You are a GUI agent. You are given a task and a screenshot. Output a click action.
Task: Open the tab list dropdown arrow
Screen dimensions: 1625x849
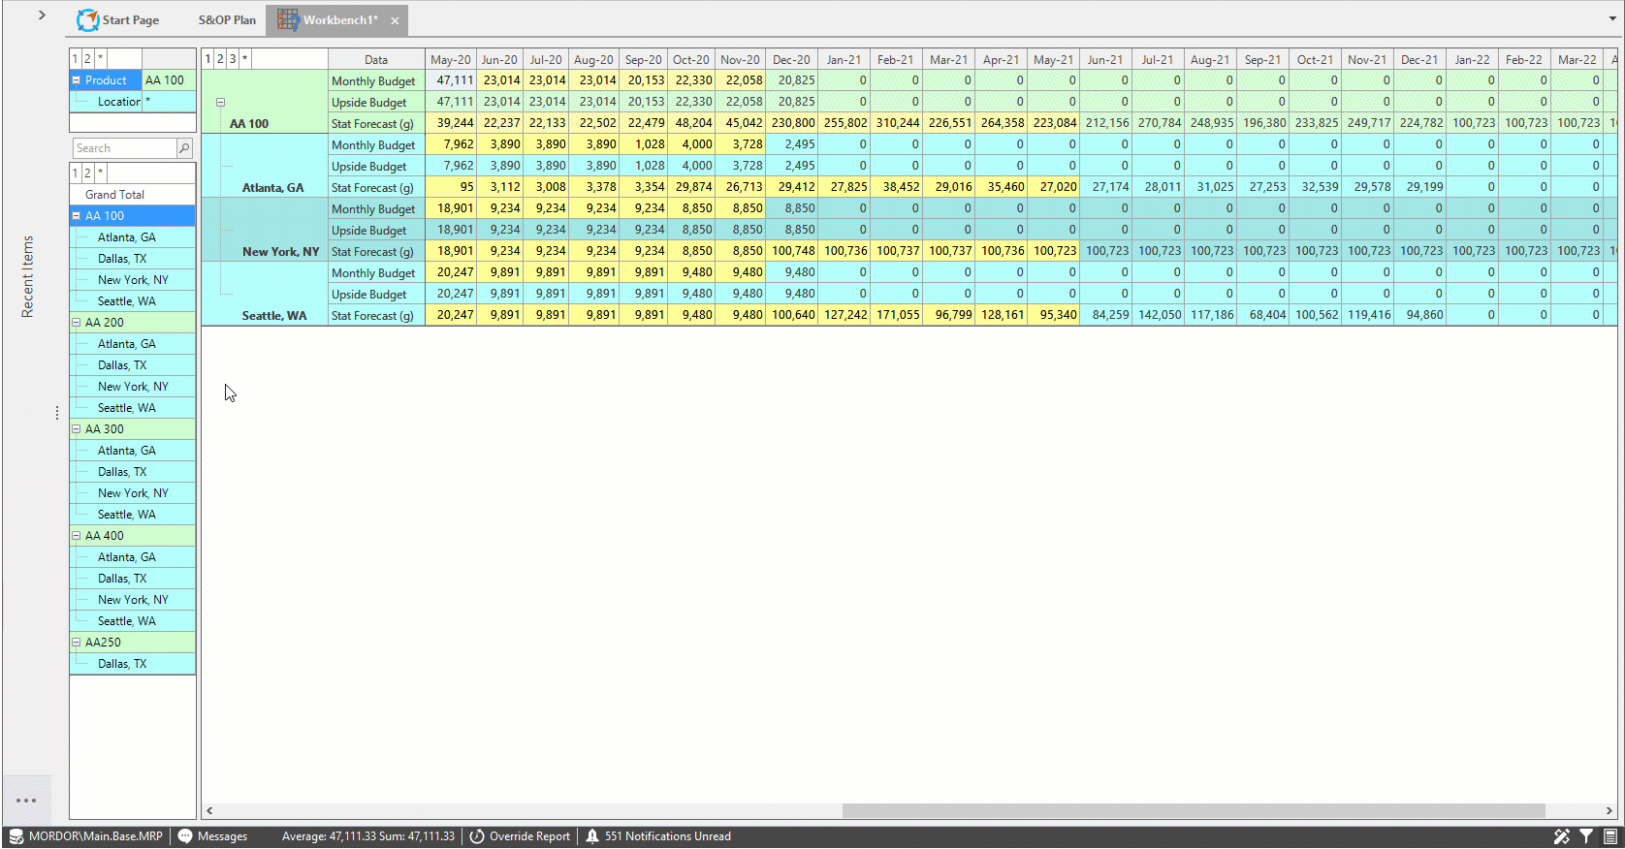point(1612,18)
